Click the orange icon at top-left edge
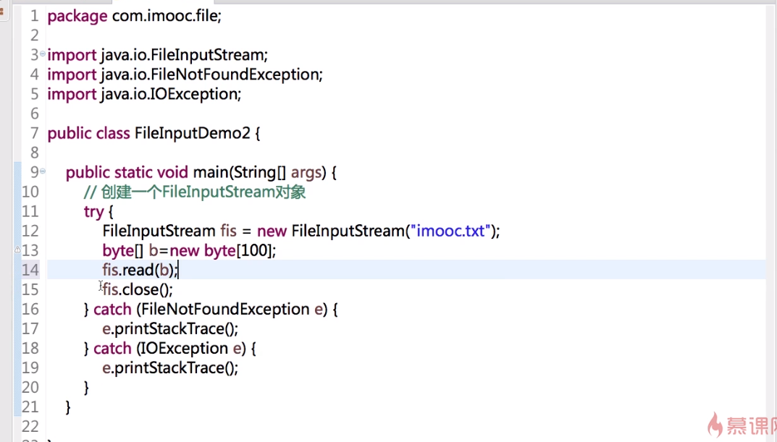Viewport: 777px width, 442px height. [2, 10]
